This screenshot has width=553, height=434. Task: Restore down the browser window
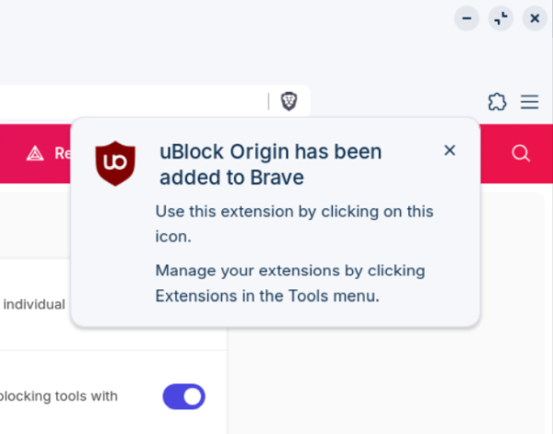tap(500, 18)
